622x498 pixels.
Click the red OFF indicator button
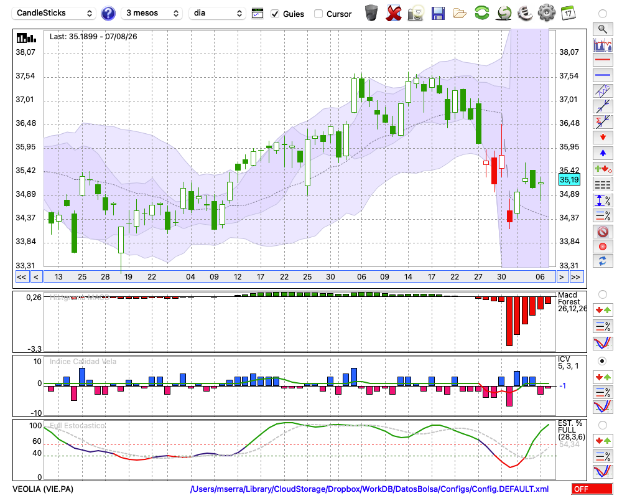[x=592, y=489]
